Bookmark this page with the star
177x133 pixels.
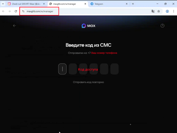coord(159,11)
